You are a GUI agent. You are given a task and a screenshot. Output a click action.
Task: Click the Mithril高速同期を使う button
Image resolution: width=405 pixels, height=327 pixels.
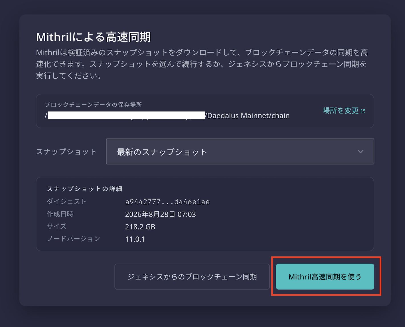[x=325, y=276]
